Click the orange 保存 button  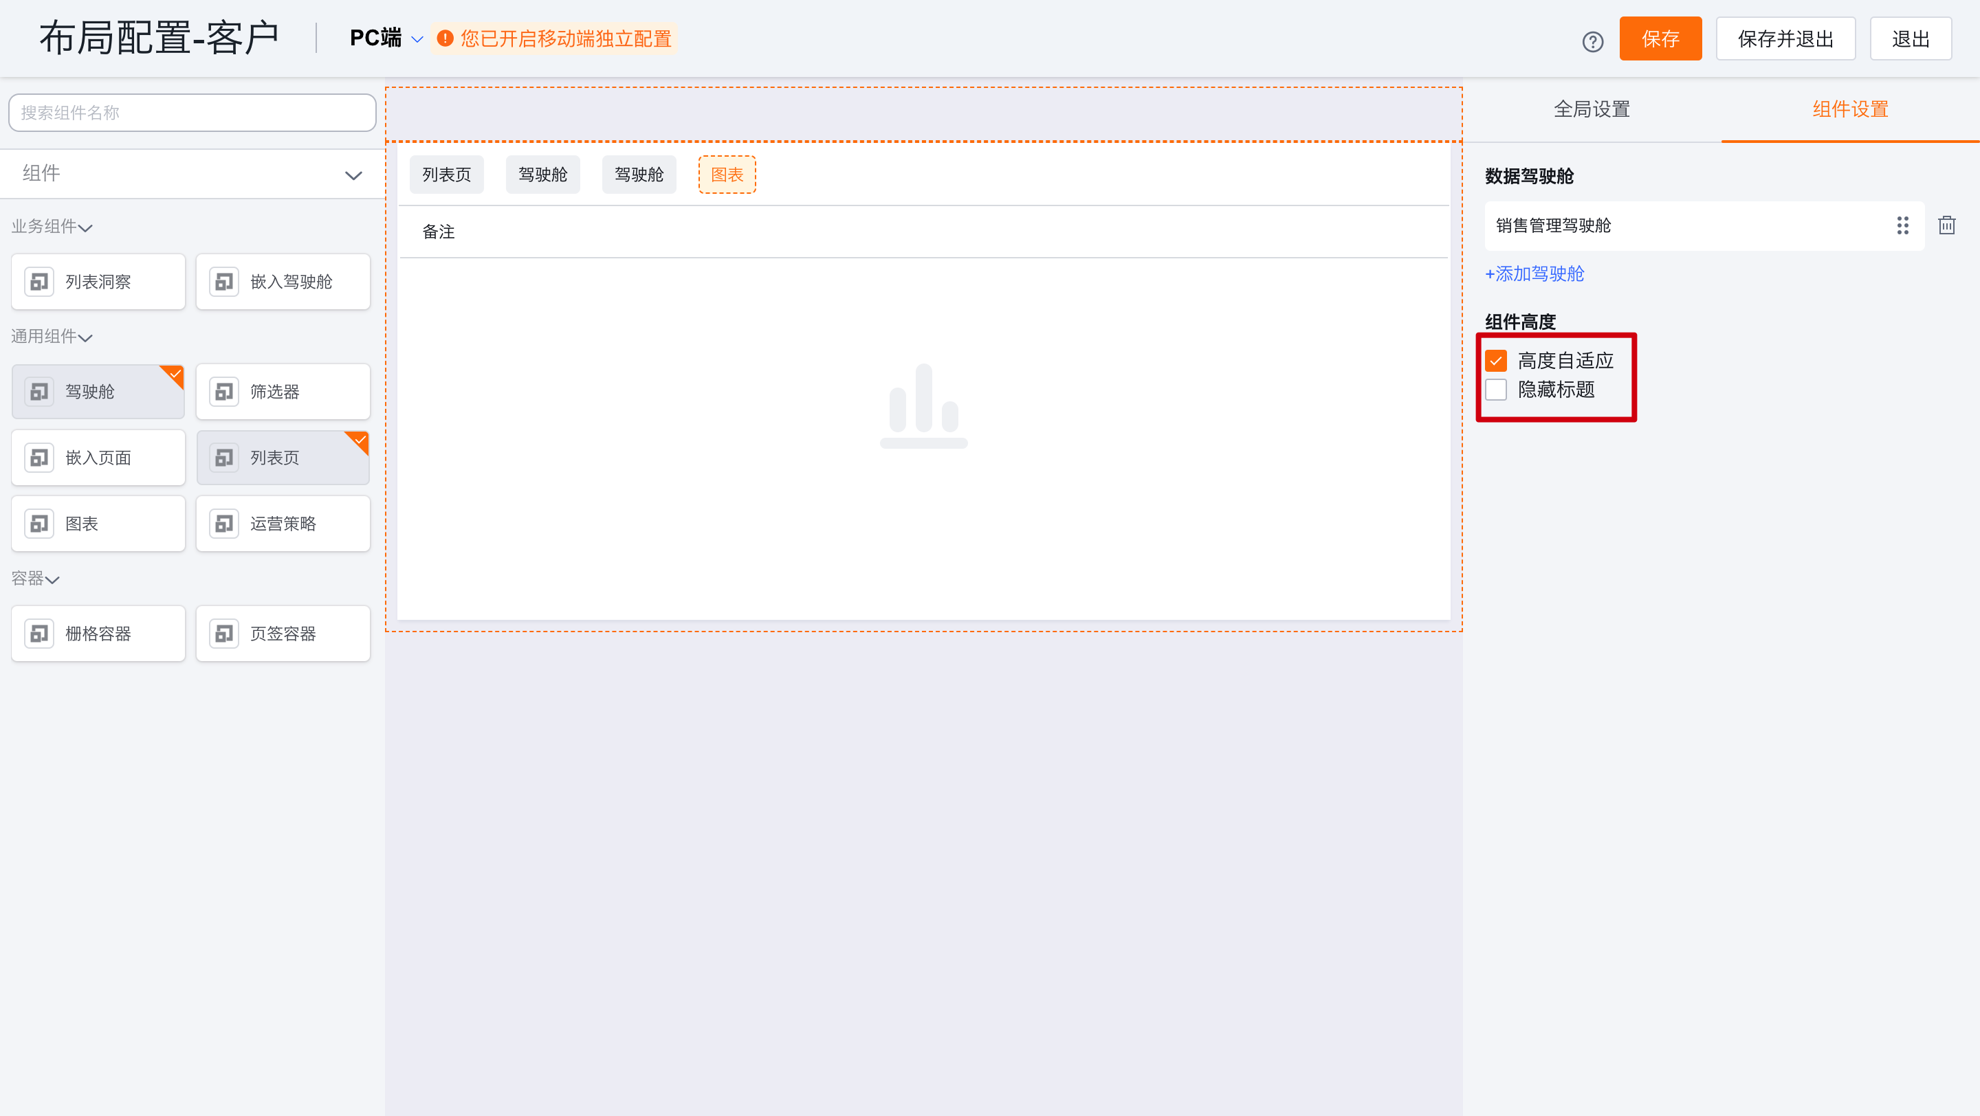1660,38
